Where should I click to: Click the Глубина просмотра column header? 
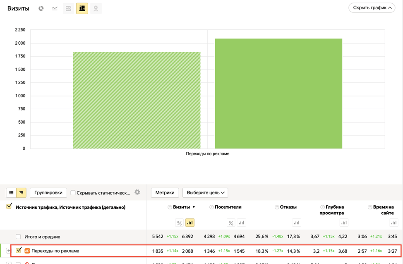pos(332,210)
